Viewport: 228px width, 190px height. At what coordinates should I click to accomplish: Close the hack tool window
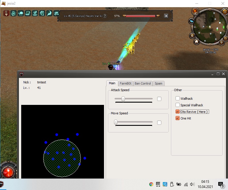224,74
